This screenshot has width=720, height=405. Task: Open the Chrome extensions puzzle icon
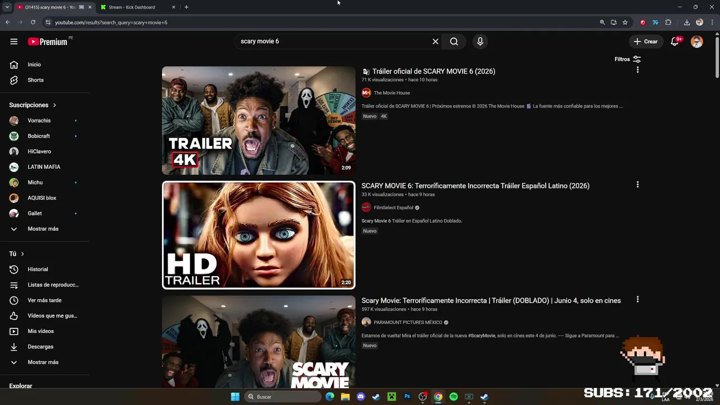[x=668, y=22]
